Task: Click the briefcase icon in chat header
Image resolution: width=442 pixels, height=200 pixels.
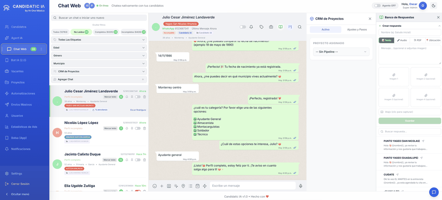Action: (271, 27)
